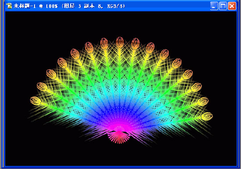Click the 未标题-1 title bar text

pos(25,6)
